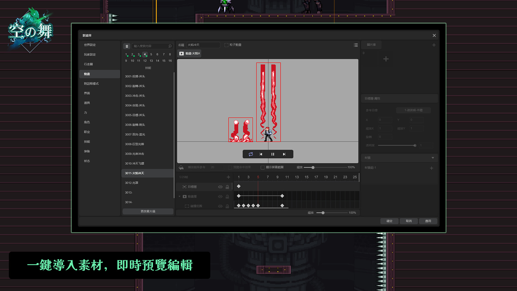
Task: Click the add layer plus icon
Action: pyautogui.click(x=228, y=177)
